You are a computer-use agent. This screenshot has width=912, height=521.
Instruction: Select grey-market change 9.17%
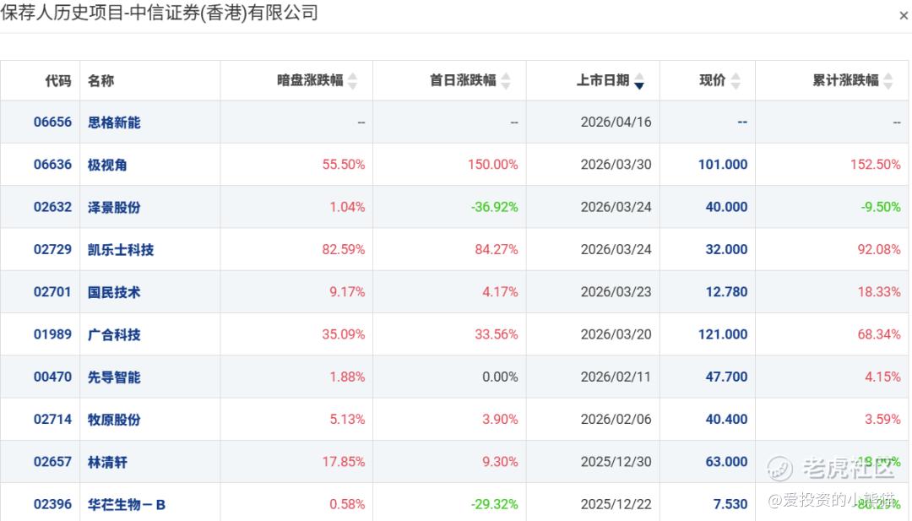click(x=347, y=292)
